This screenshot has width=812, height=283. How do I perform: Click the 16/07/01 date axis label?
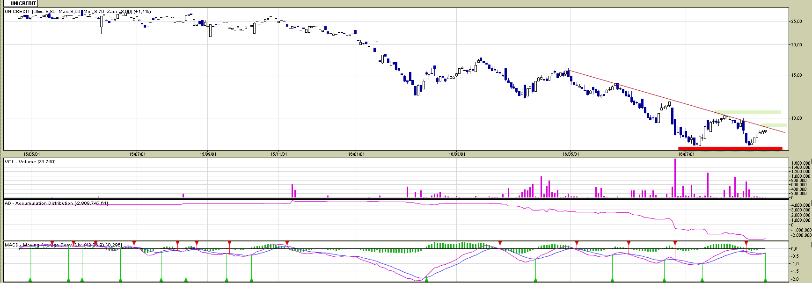[686, 154]
